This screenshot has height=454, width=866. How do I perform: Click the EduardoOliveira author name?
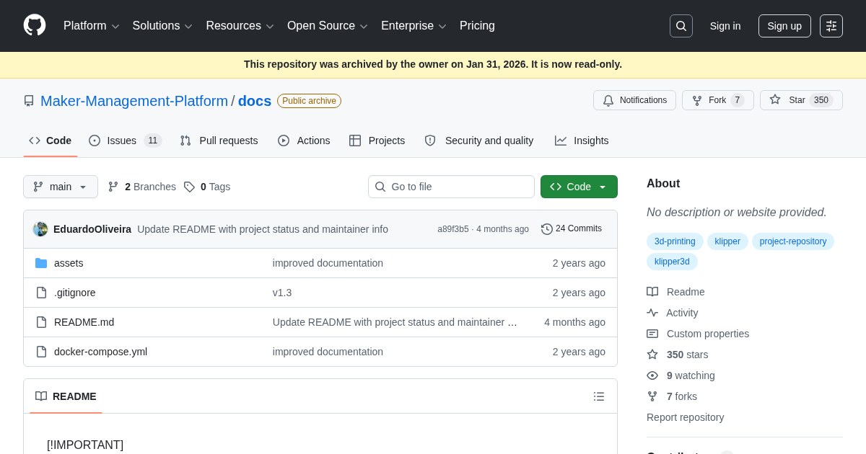[x=92, y=229]
